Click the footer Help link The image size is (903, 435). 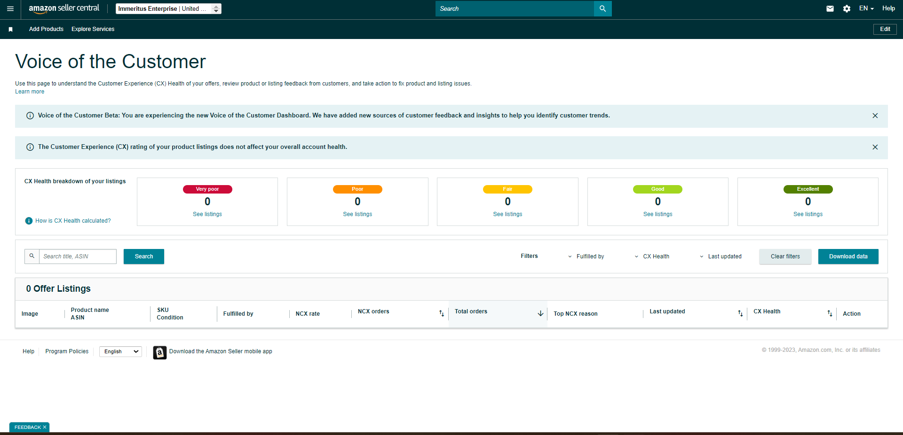tap(28, 351)
